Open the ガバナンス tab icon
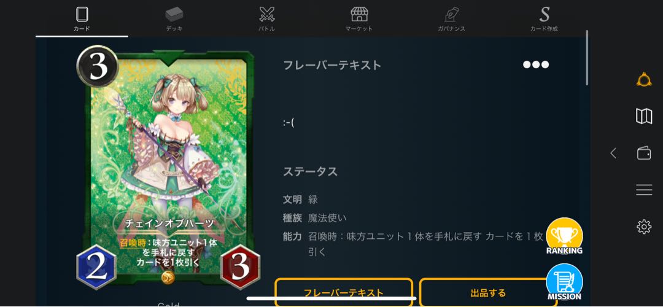The height and width of the screenshot is (307, 663). pyautogui.click(x=452, y=18)
